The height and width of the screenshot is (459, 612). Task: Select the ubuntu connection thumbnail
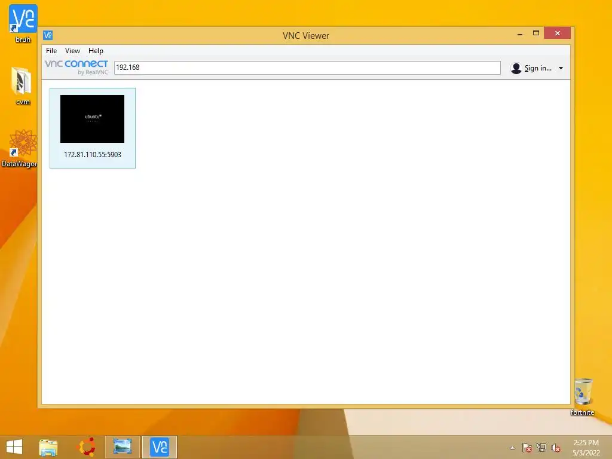click(92, 119)
